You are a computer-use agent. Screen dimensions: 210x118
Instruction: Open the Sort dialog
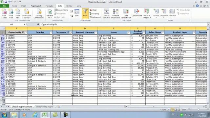coord(77,13)
